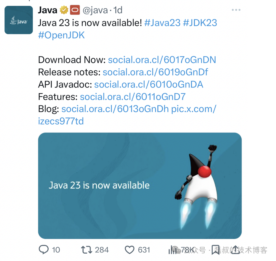
Task: Open the Java 23 Duke image
Action: (x=140, y=186)
